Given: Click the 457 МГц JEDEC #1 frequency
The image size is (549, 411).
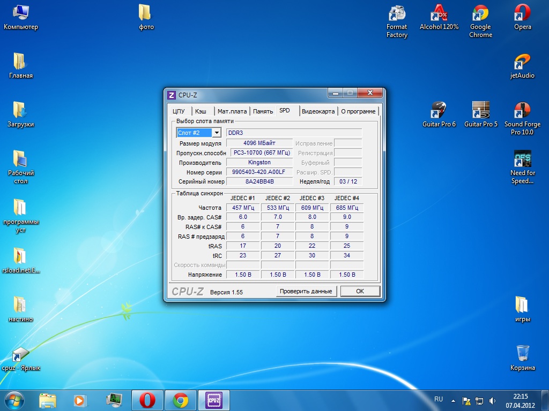Looking at the screenshot, I should click(x=243, y=208).
